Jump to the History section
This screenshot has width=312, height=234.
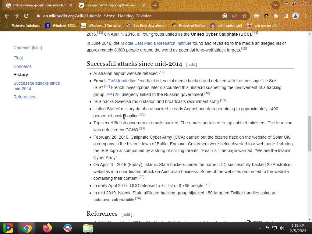pyautogui.click(x=21, y=75)
